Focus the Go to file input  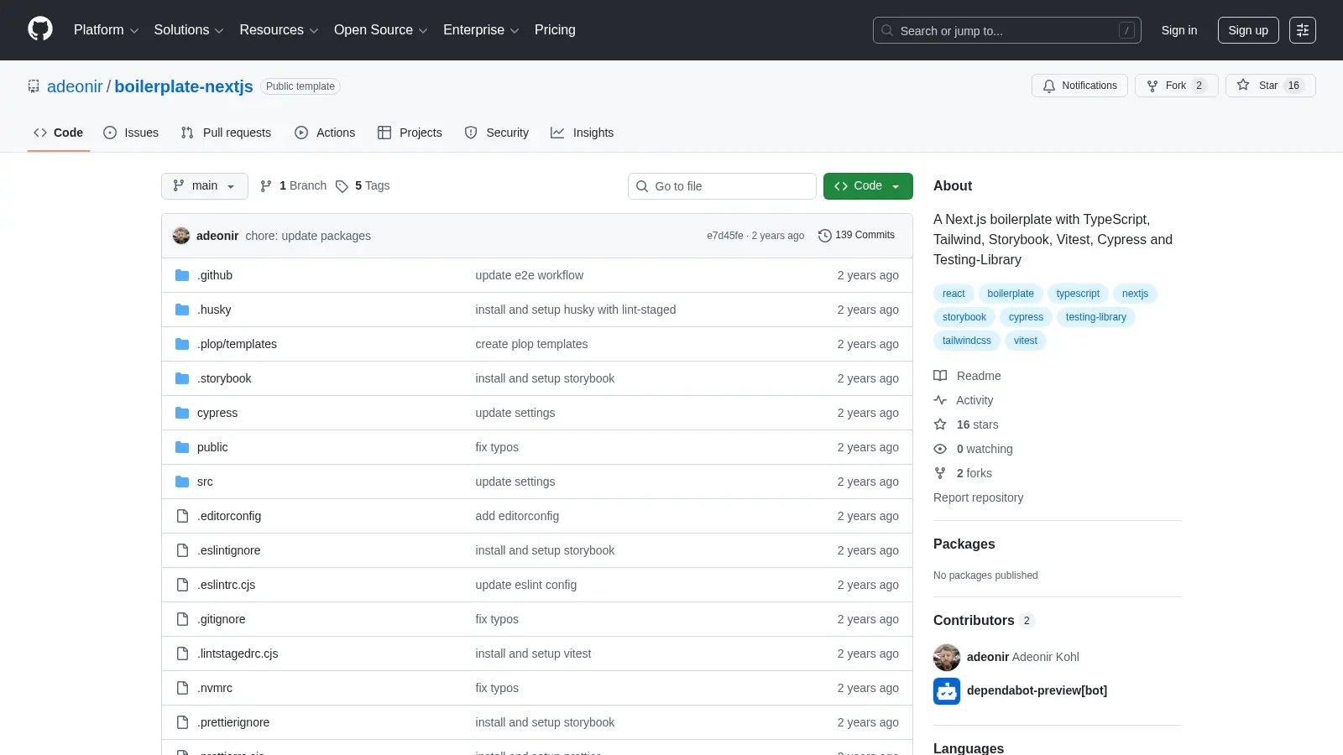coord(722,186)
